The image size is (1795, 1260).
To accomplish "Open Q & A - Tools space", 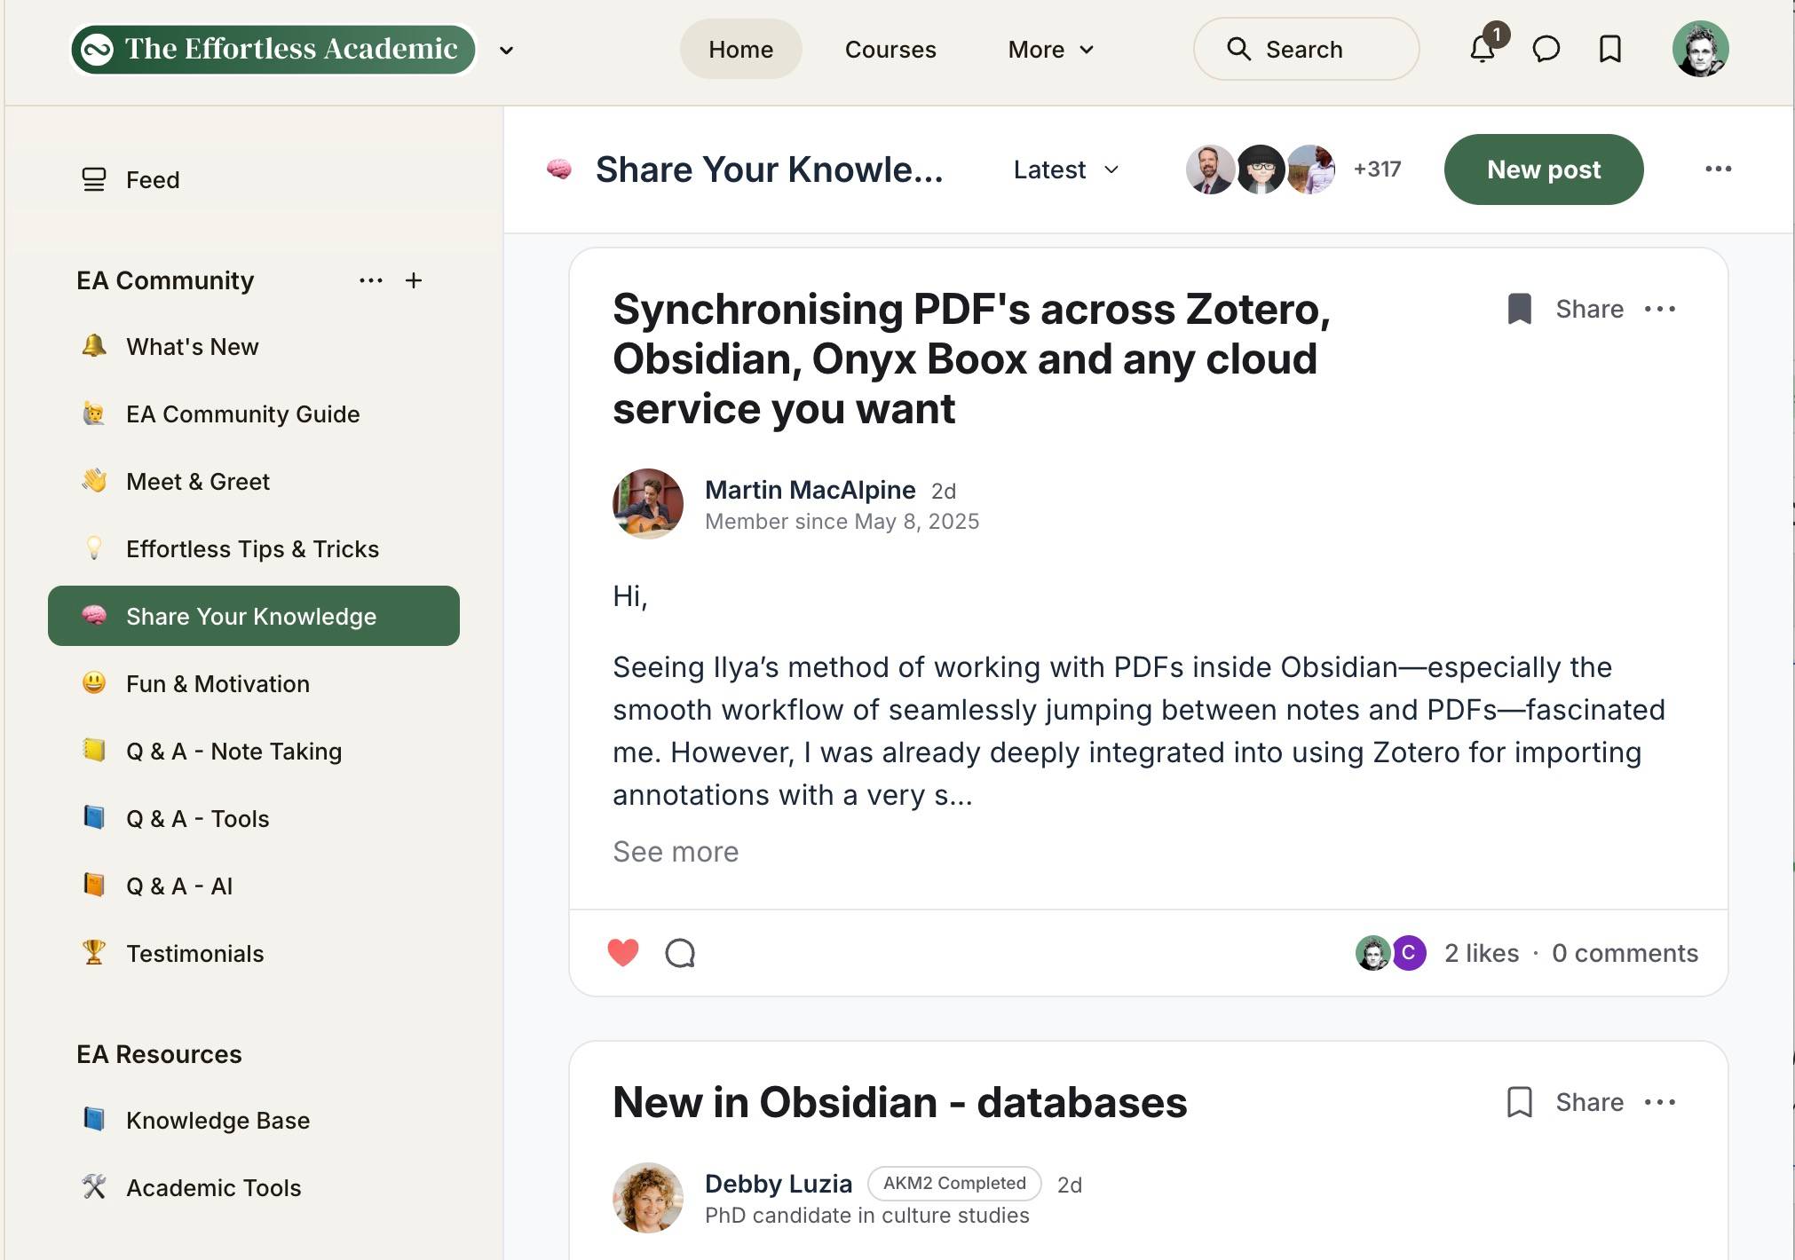I will 254,819.
